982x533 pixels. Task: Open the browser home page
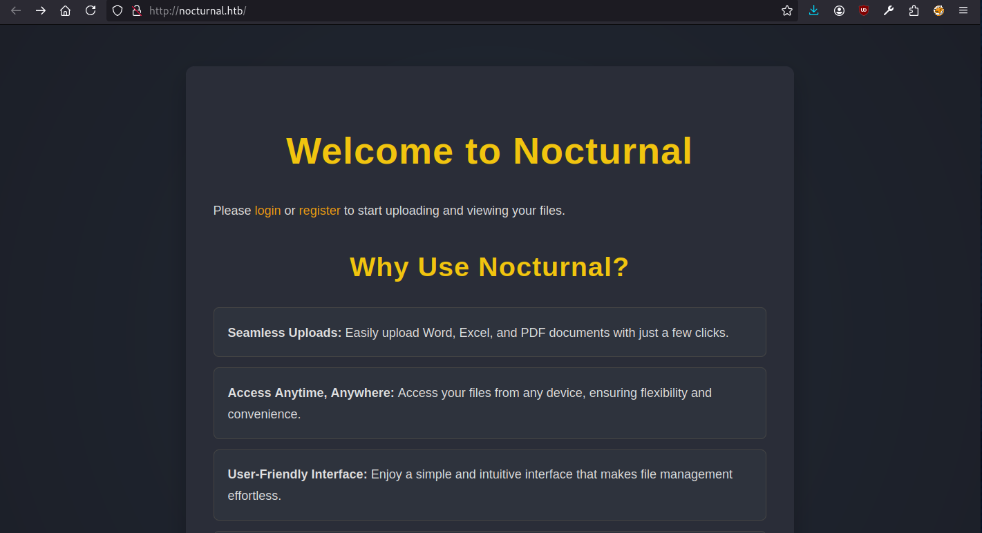click(66, 11)
